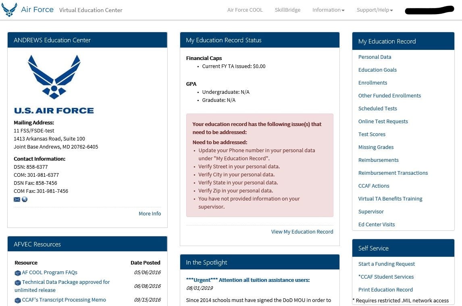Click the large U.S. Air Force emblem image

[54, 85]
